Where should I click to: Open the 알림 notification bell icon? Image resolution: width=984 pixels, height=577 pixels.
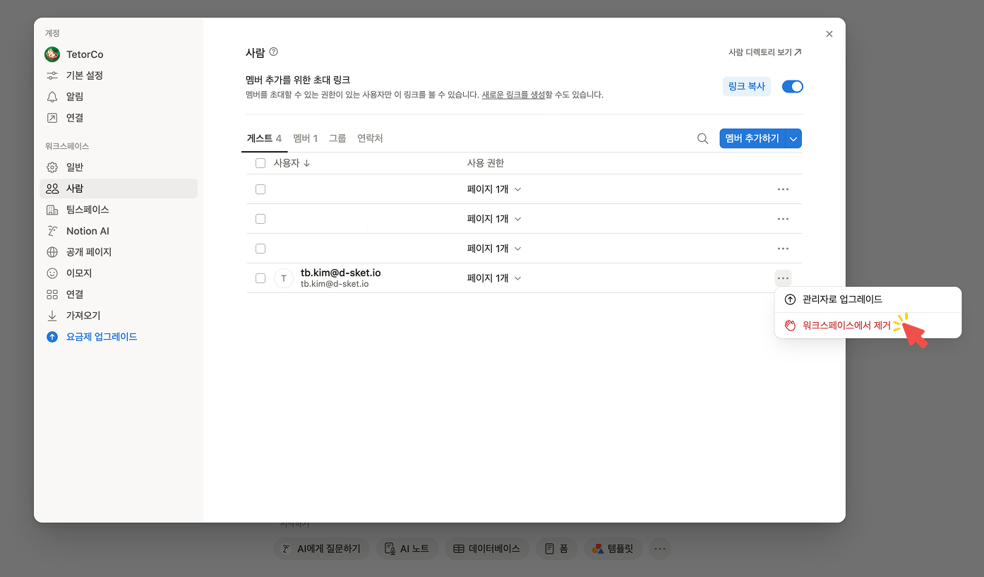52,96
